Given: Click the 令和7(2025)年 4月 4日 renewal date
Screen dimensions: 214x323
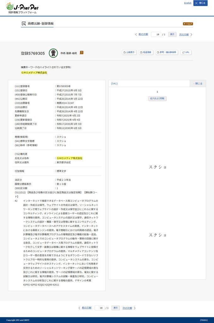Looking at the screenshot, I should [68, 120].
